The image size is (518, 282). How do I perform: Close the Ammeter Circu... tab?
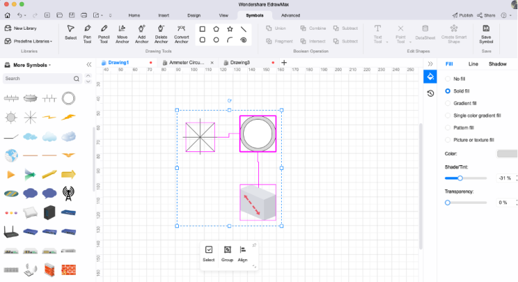click(x=212, y=62)
